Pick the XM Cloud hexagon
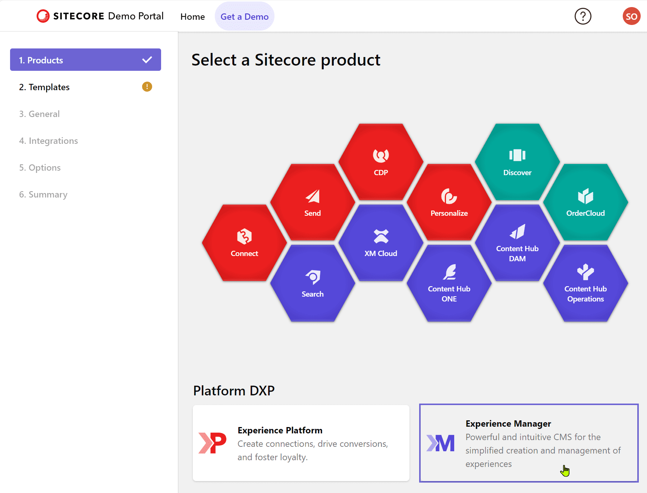 (x=381, y=243)
